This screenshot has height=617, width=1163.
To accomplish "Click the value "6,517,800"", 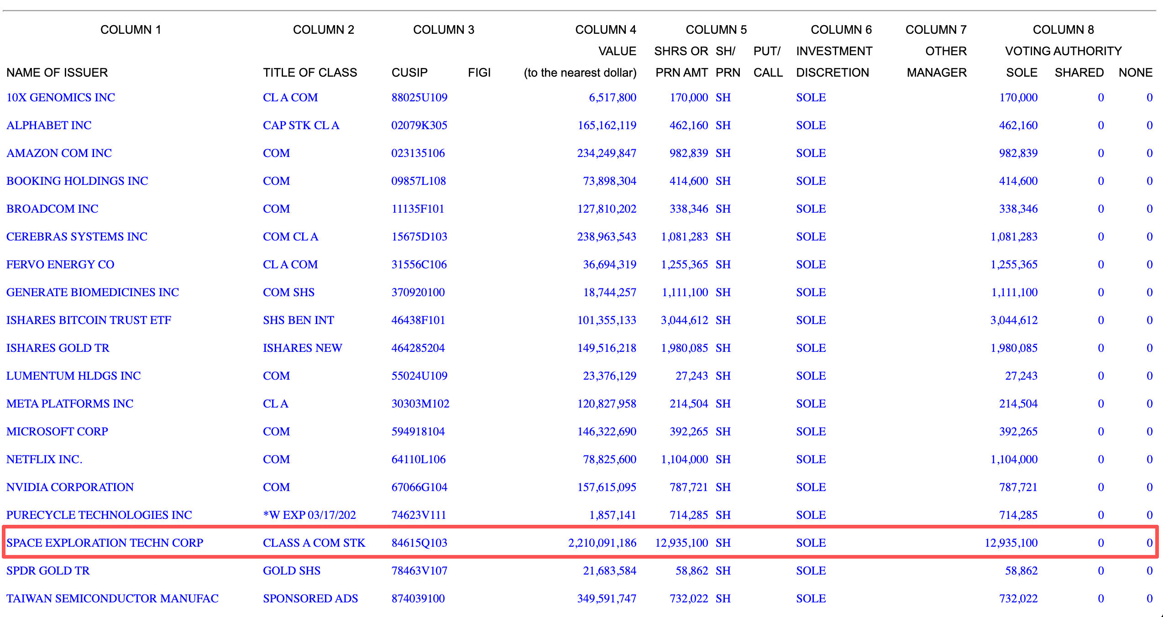I will pos(613,97).
